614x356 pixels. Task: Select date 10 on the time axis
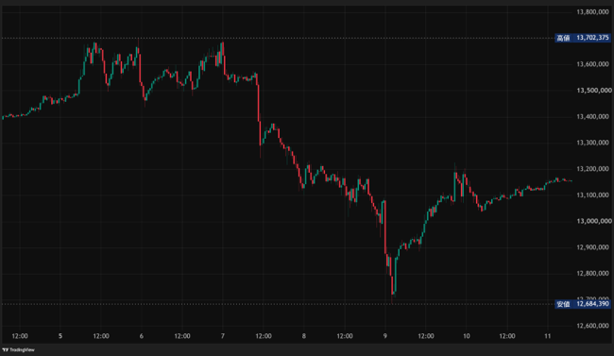pyautogui.click(x=467, y=336)
